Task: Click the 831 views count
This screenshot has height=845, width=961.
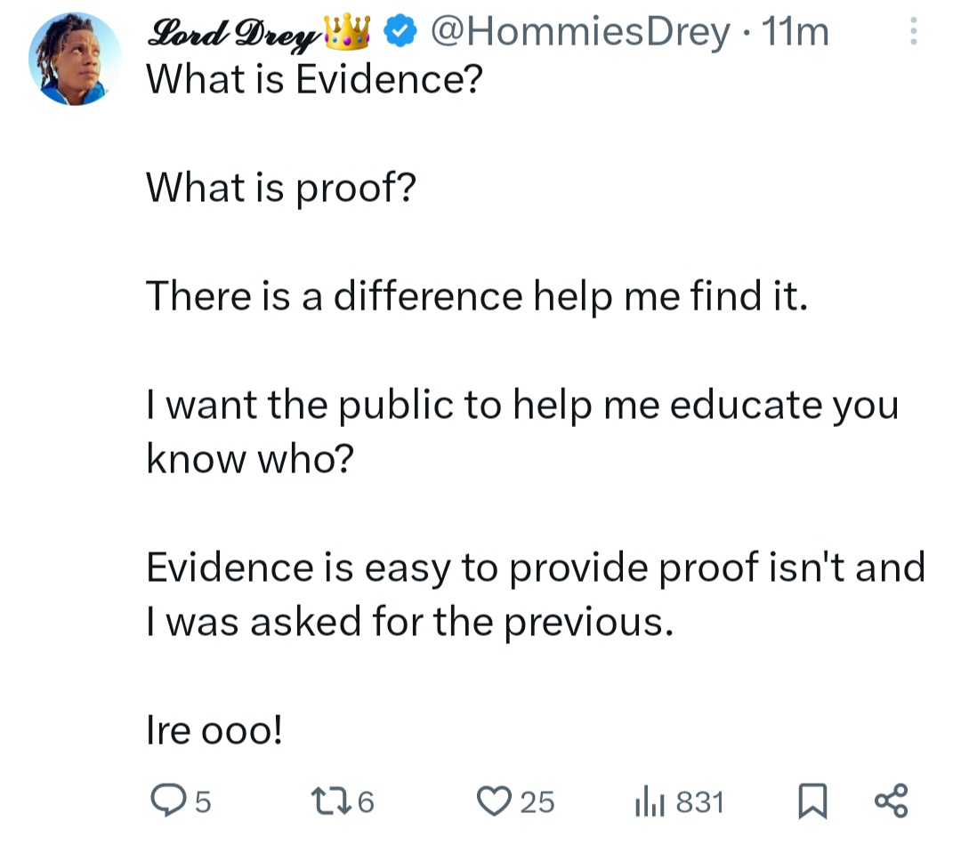Action: pos(699,803)
